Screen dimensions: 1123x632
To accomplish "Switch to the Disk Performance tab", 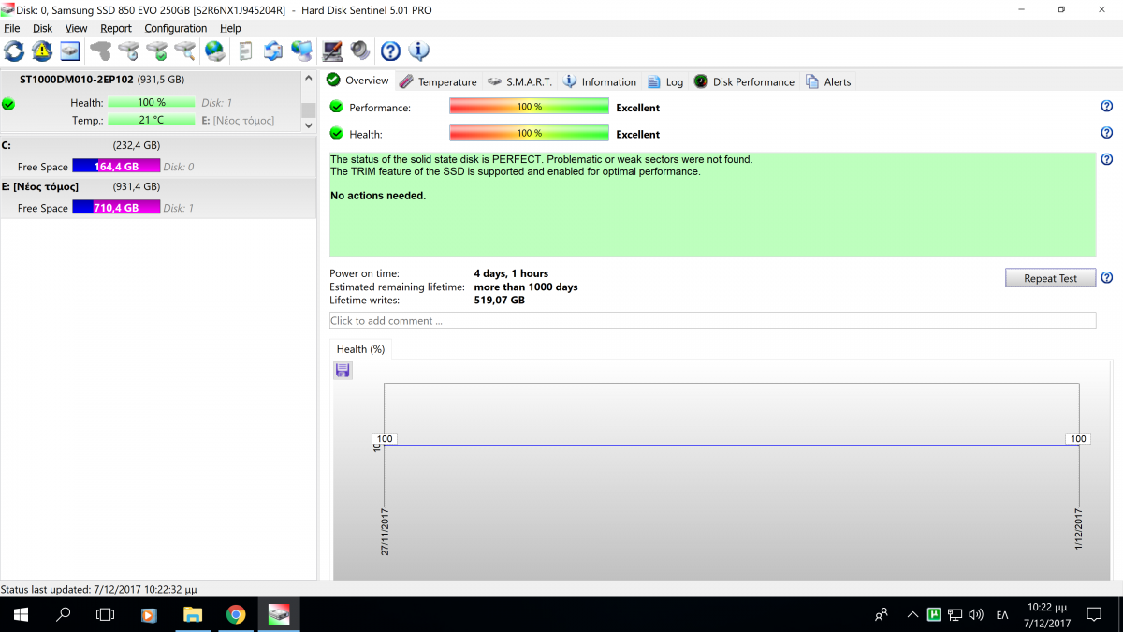I will 744,81.
